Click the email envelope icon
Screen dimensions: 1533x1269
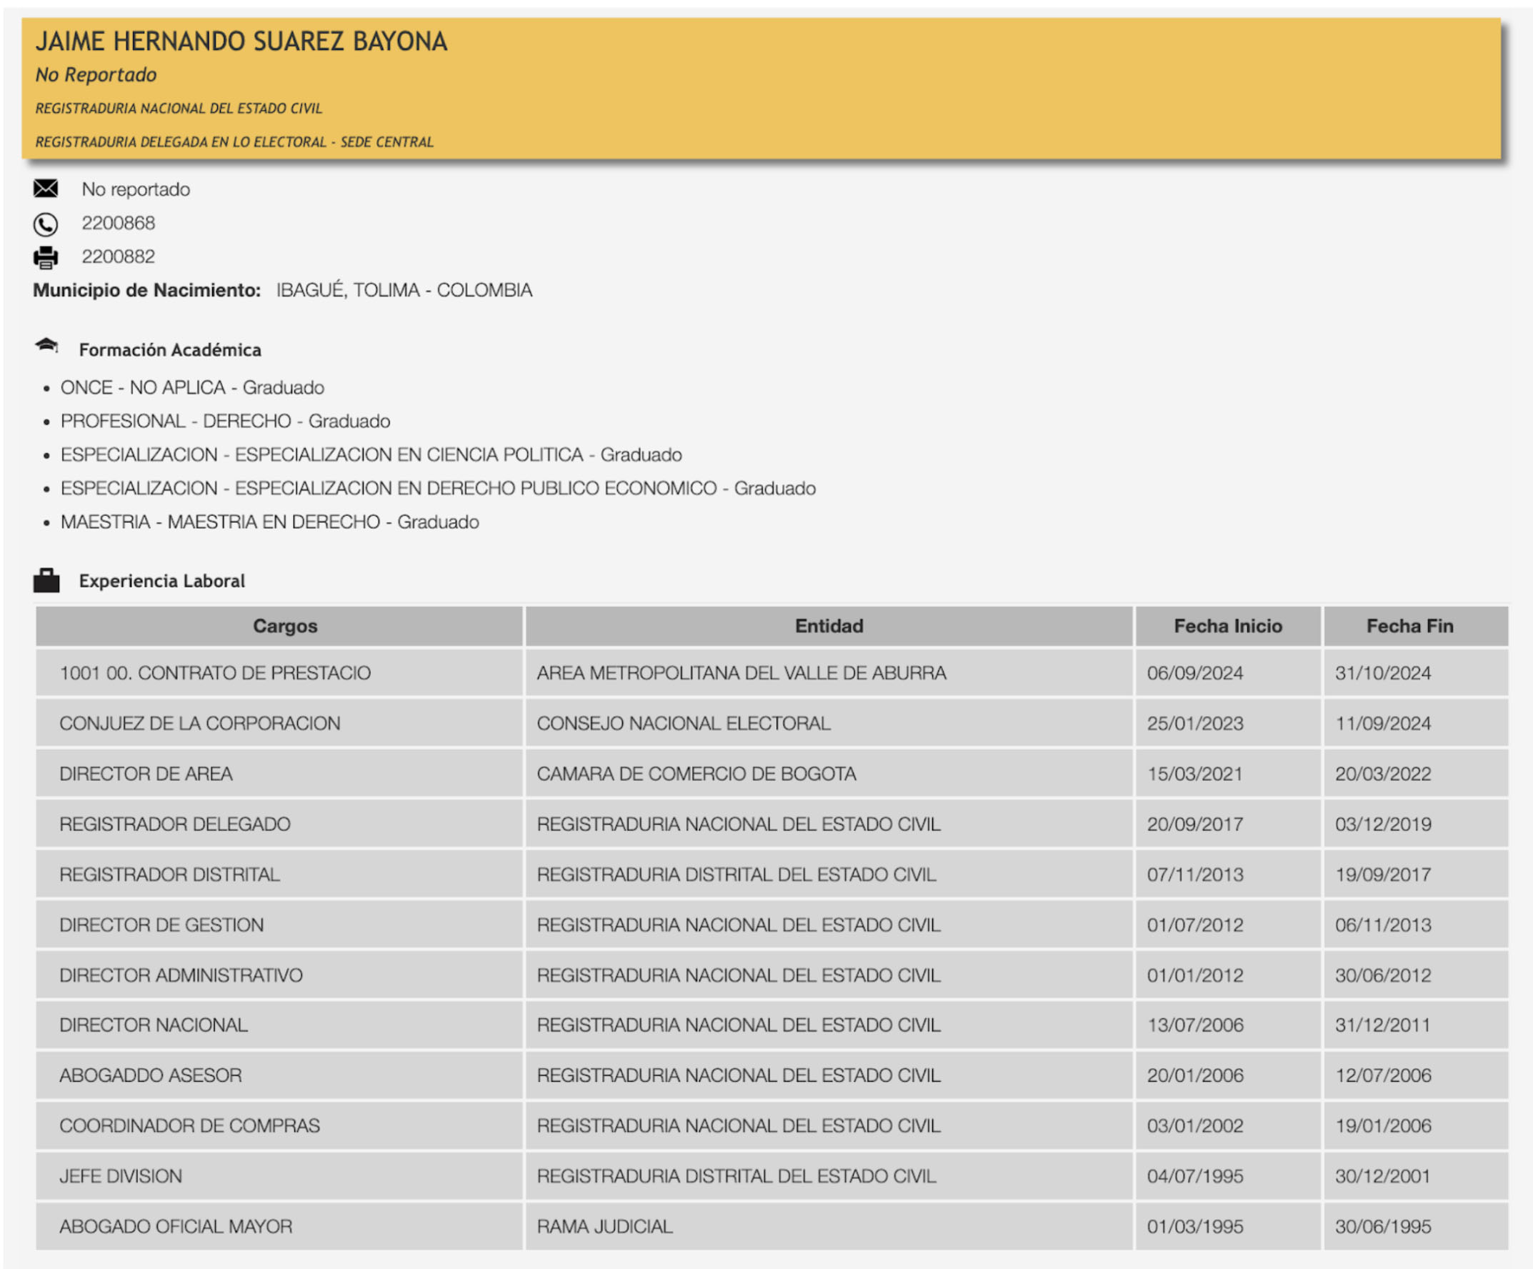click(46, 189)
